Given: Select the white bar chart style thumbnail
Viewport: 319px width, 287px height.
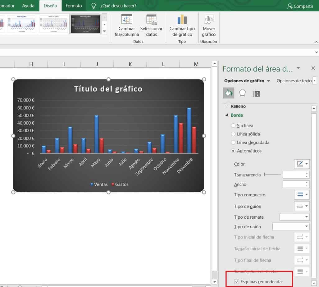Looking at the screenshot, I should 21,24.
